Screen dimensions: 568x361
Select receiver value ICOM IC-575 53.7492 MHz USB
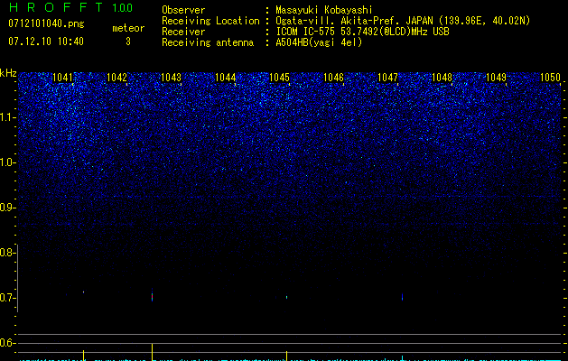(362, 32)
